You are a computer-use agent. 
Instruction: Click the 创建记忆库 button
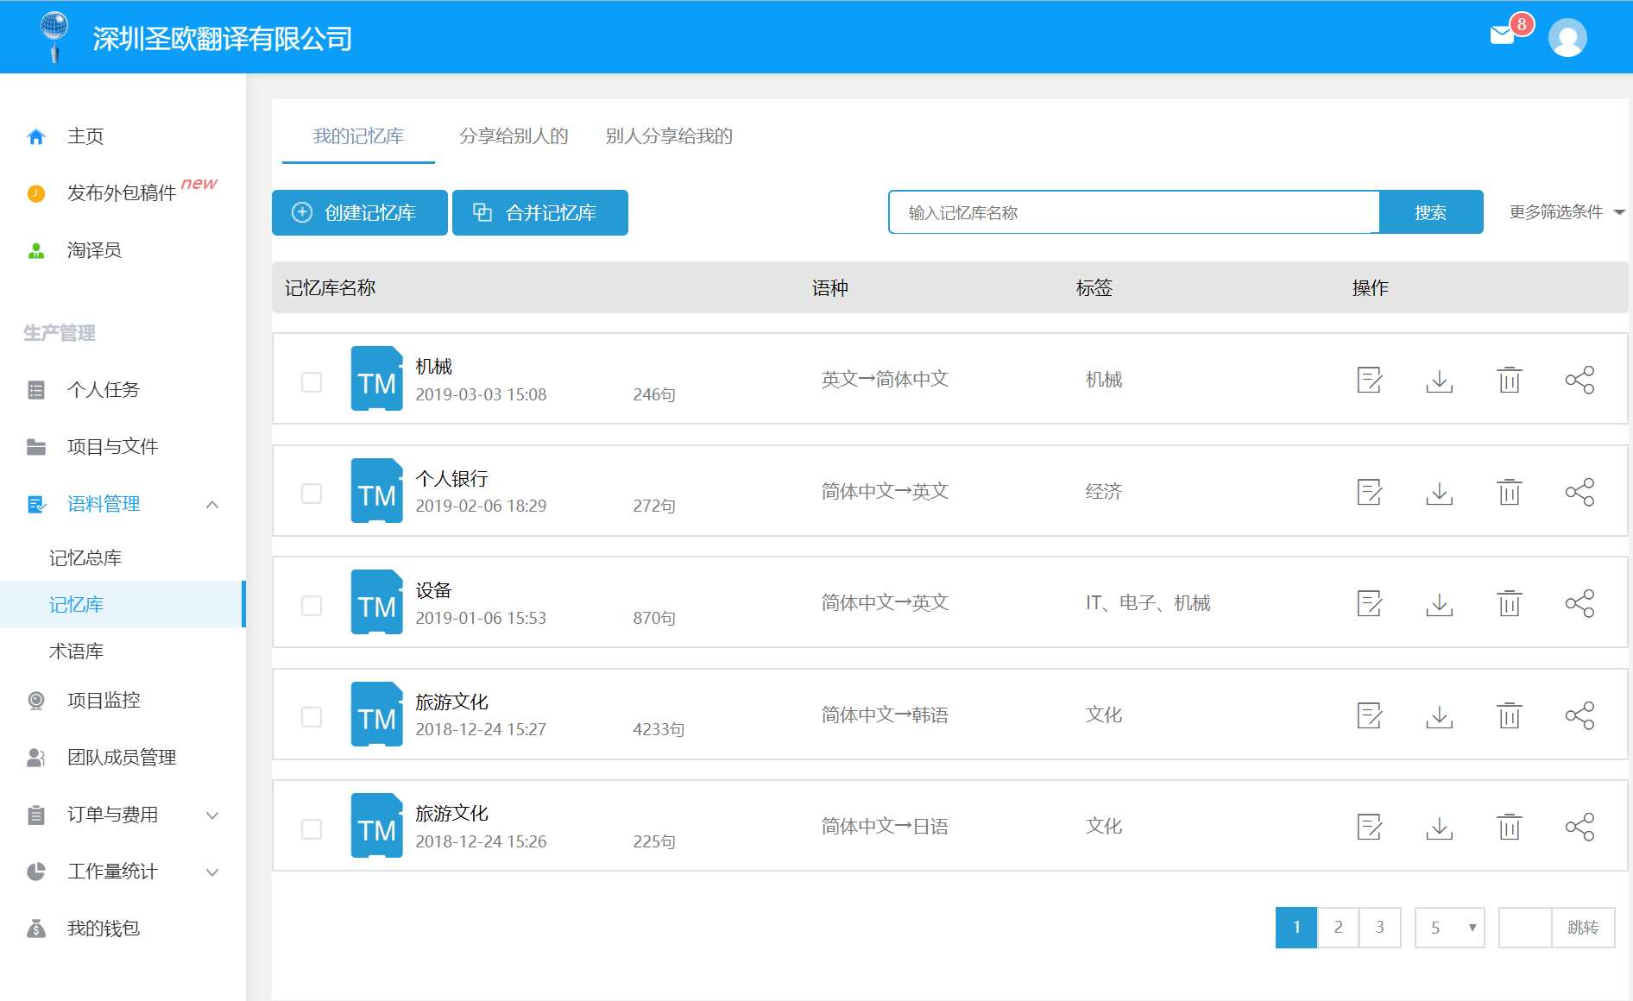point(360,213)
